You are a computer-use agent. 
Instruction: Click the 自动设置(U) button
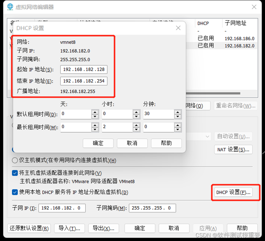[x=233, y=136]
